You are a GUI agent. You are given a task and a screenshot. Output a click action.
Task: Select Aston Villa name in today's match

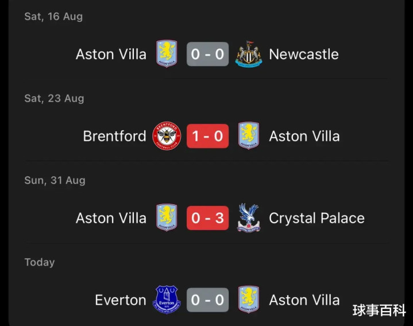pos(304,300)
